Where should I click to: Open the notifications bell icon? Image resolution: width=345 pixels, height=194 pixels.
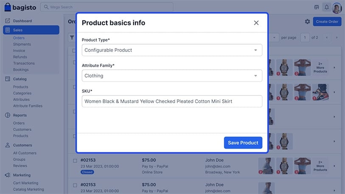click(x=326, y=7)
